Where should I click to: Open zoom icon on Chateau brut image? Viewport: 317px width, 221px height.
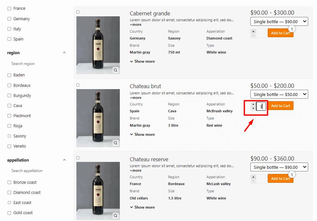coord(116,143)
